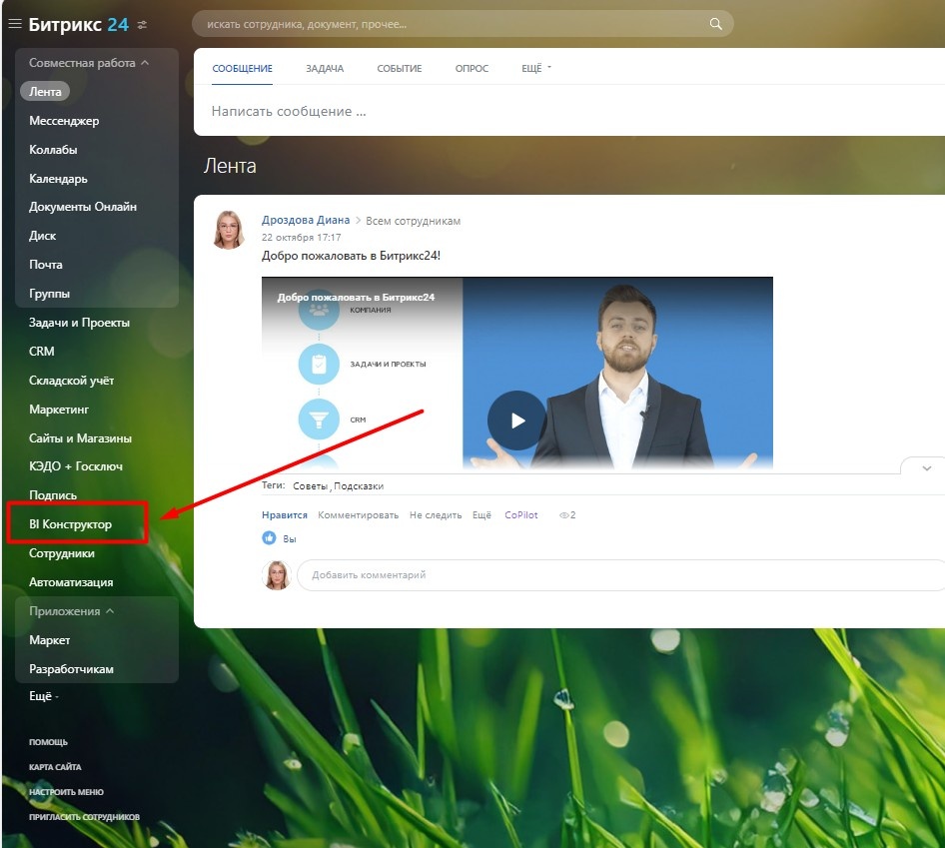
Task: Open Календарь in the sidebar
Action: coord(58,179)
